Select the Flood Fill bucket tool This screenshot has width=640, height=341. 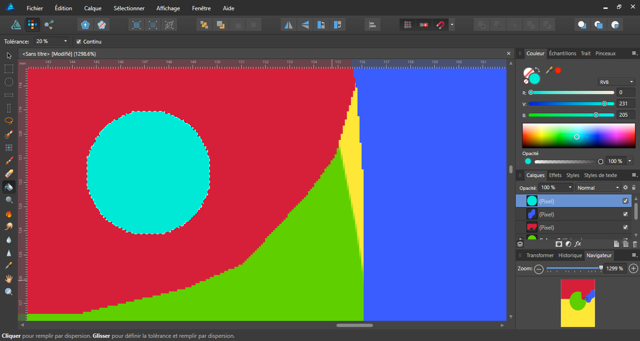(8, 186)
